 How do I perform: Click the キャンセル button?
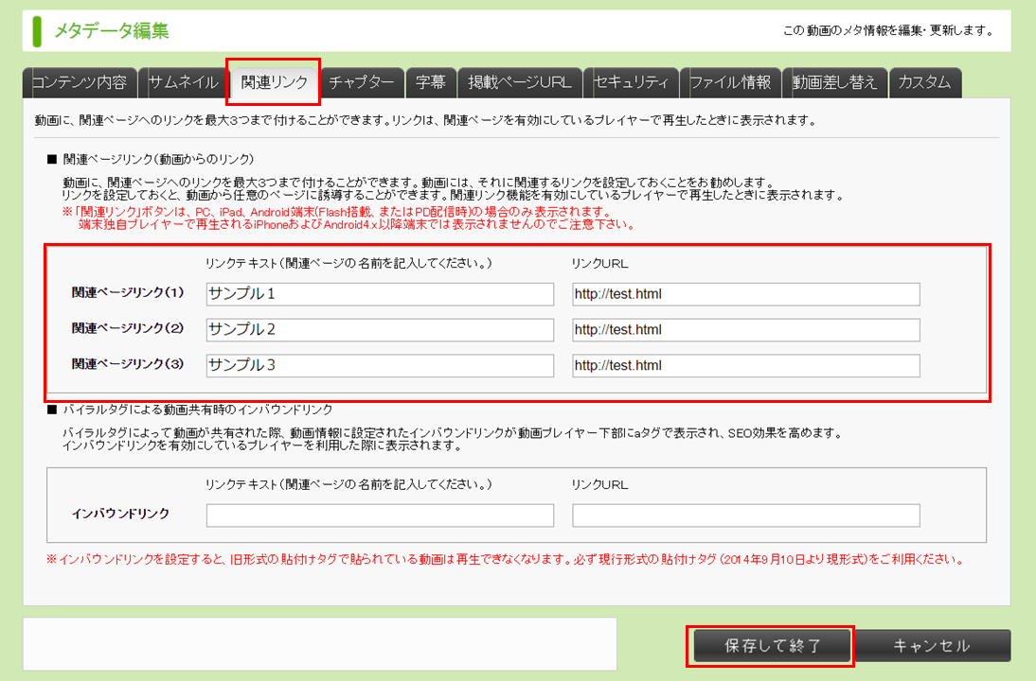(x=932, y=646)
